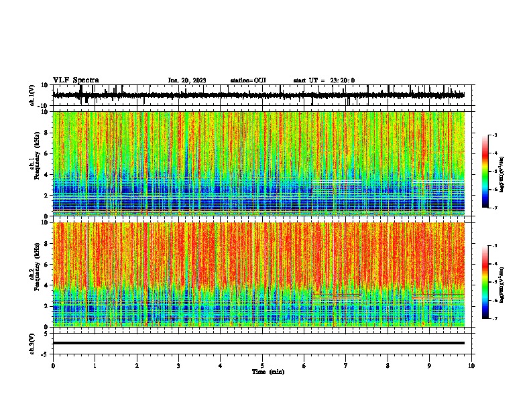
Task: Click the "-3" label on ch.1 color scale
Action: tap(494, 135)
